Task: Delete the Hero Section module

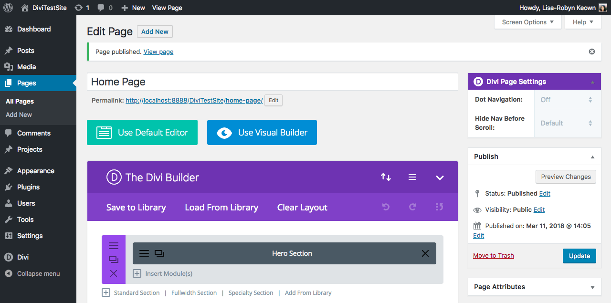Action: click(x=425, y=253)
